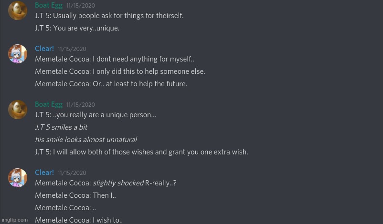Click Boat Egg username above "Usually people ask" line
This screenshot has width=383, height=224.
point(49,5)
